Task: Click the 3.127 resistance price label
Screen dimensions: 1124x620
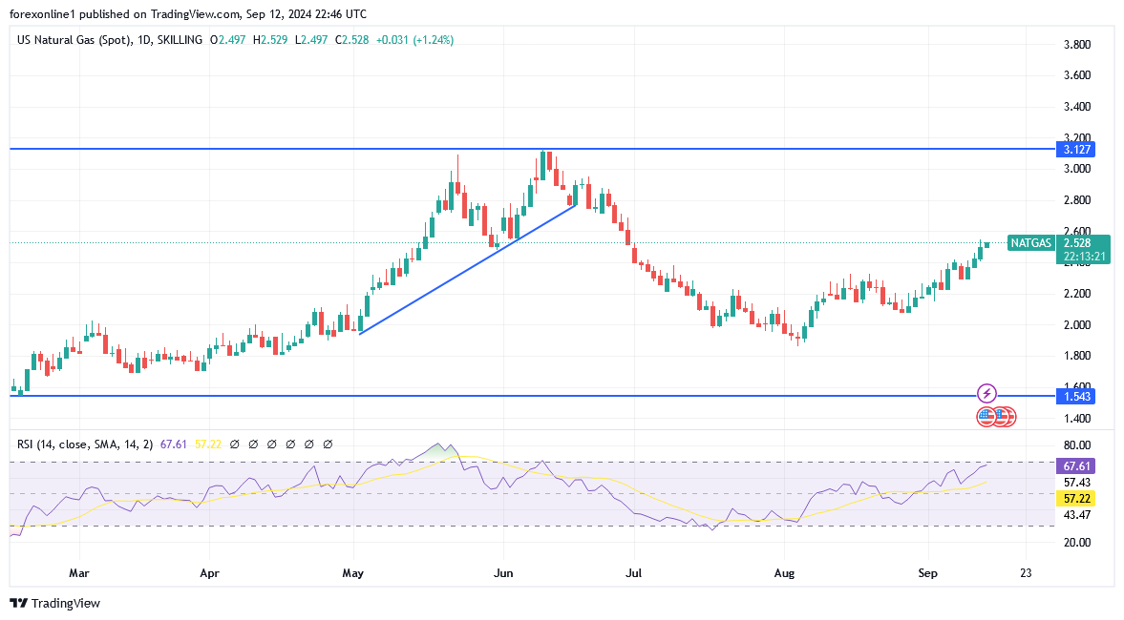Action: click(1075, 150)
